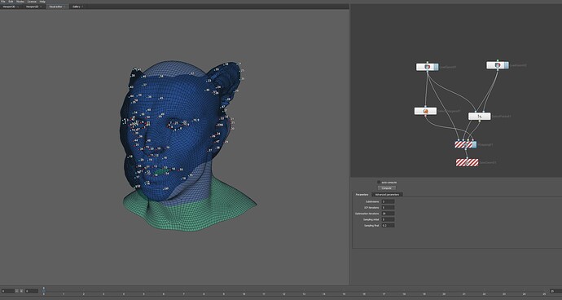Click the Compute button
Viewport: 562px width, 300px height.
(386, 187)
